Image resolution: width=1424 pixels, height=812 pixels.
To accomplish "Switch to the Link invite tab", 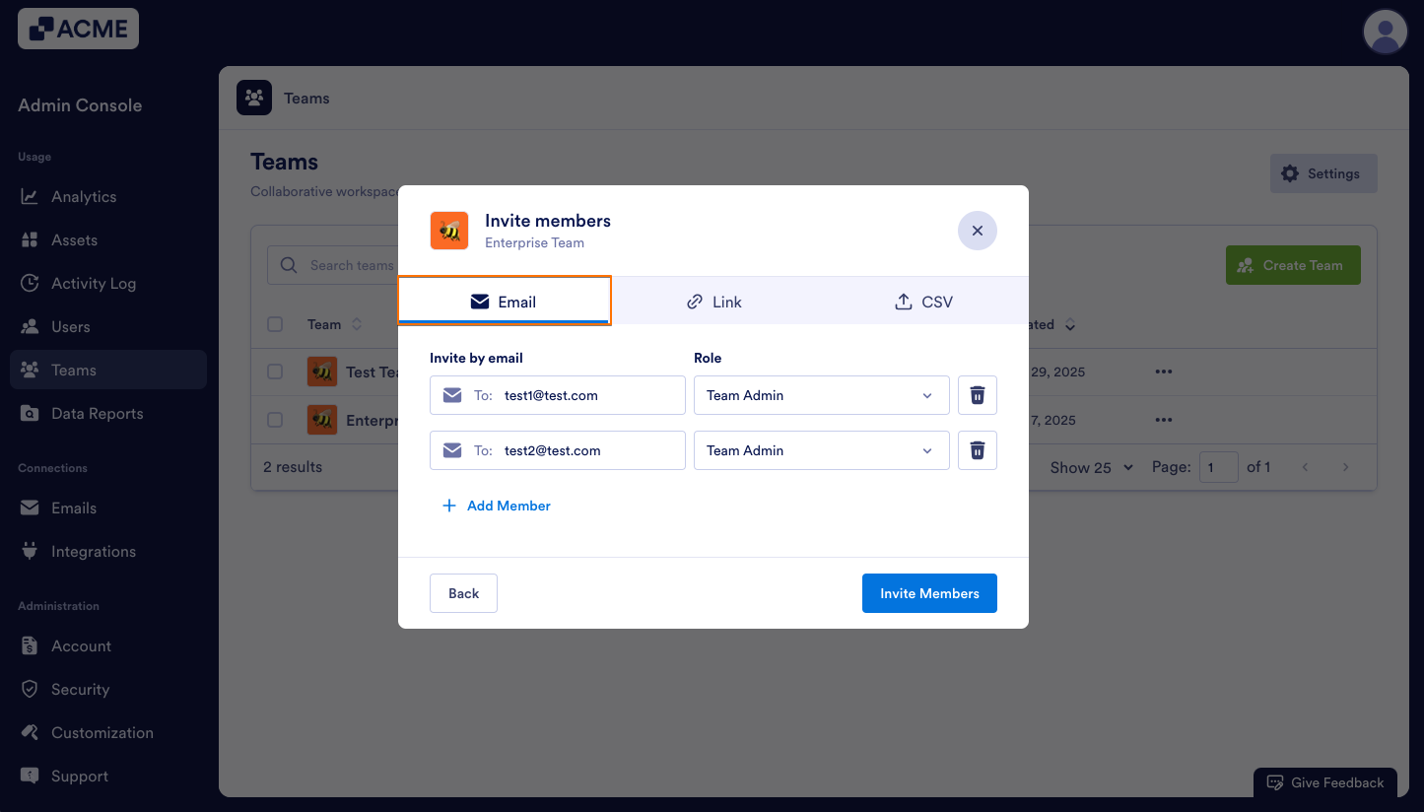I will (713, 302).
